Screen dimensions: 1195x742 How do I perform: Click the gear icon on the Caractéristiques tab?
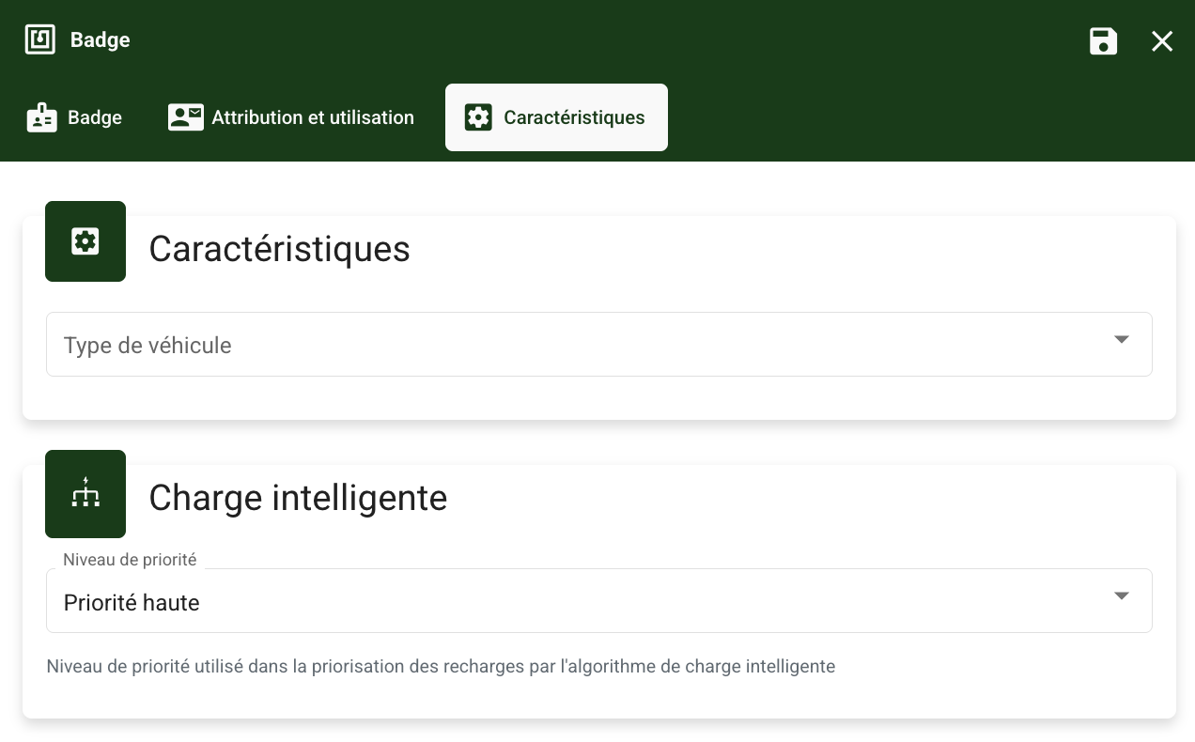click(x=478, y=117)
